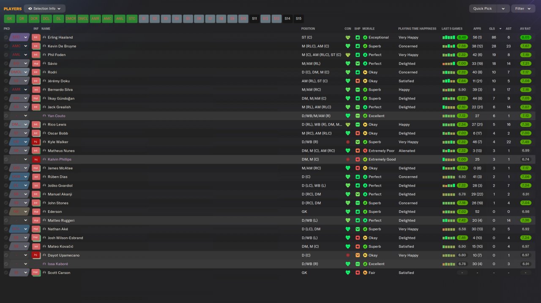Toggle picked checkmark for Rodri

(6, 72)
